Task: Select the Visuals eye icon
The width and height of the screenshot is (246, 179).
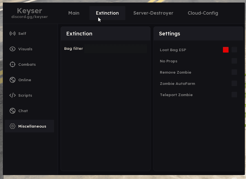Action: tap(12, 49)
